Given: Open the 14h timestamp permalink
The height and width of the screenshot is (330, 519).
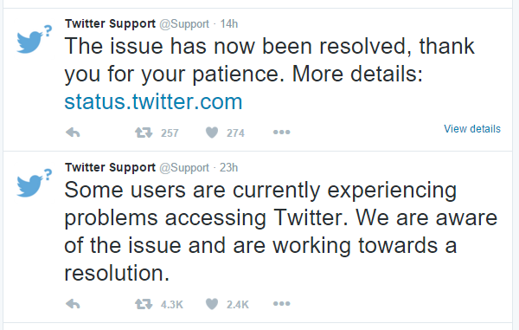Looking at the screenshot, I should (229, 24).
